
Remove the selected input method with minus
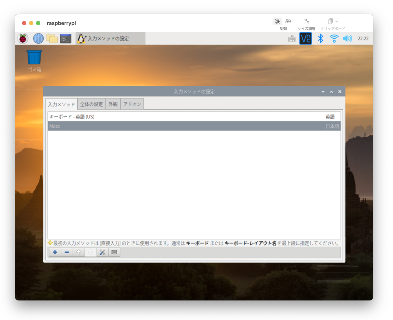67,252
